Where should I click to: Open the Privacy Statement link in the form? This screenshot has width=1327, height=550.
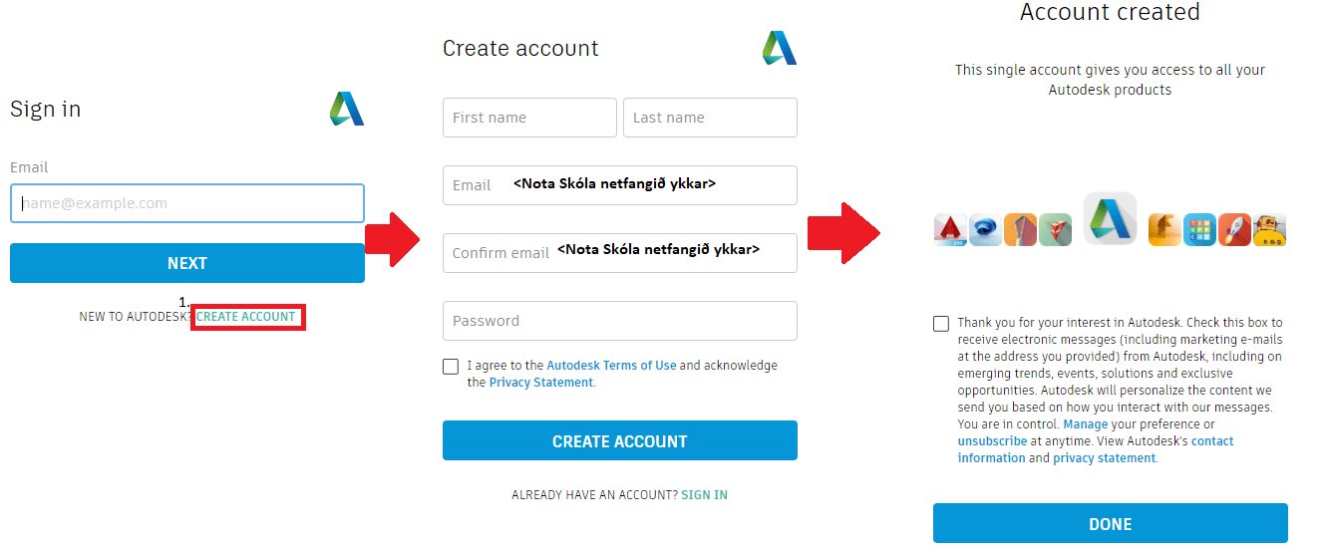click(x=540, y=383)
